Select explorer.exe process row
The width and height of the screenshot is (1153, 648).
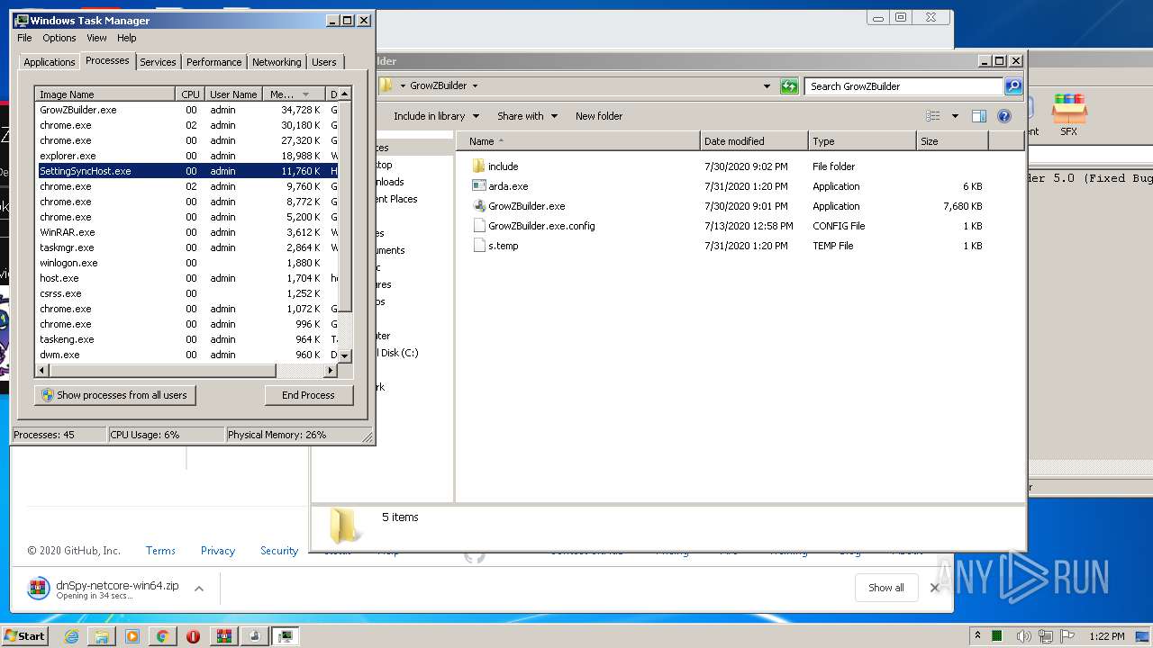(186, 156)
